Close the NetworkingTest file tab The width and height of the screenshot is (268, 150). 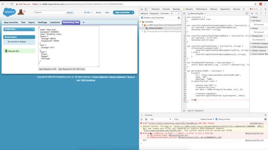pyautogui.click(x=205, y=13)
